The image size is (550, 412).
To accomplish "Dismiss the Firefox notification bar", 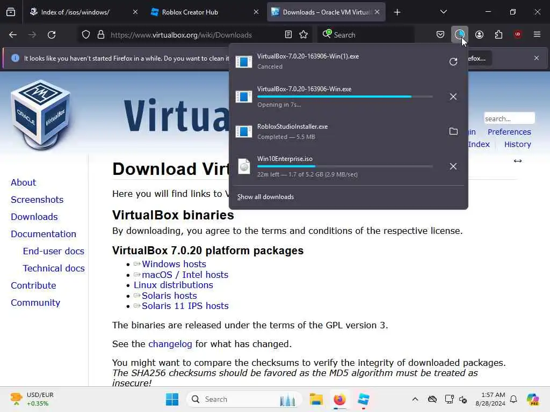I will pos(537,58).
